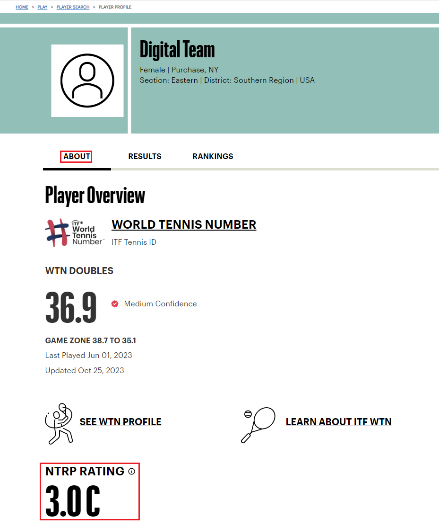Open the WORLD TENNIS NUMBER link
The image size is (439, 527).
click(x=184, y=224)
